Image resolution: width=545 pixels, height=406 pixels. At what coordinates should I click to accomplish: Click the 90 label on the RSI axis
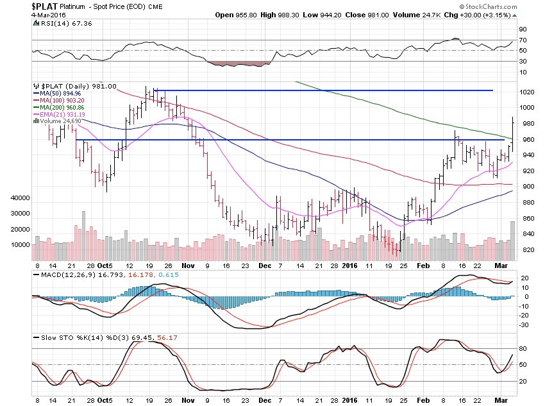(x=523, y=30)
